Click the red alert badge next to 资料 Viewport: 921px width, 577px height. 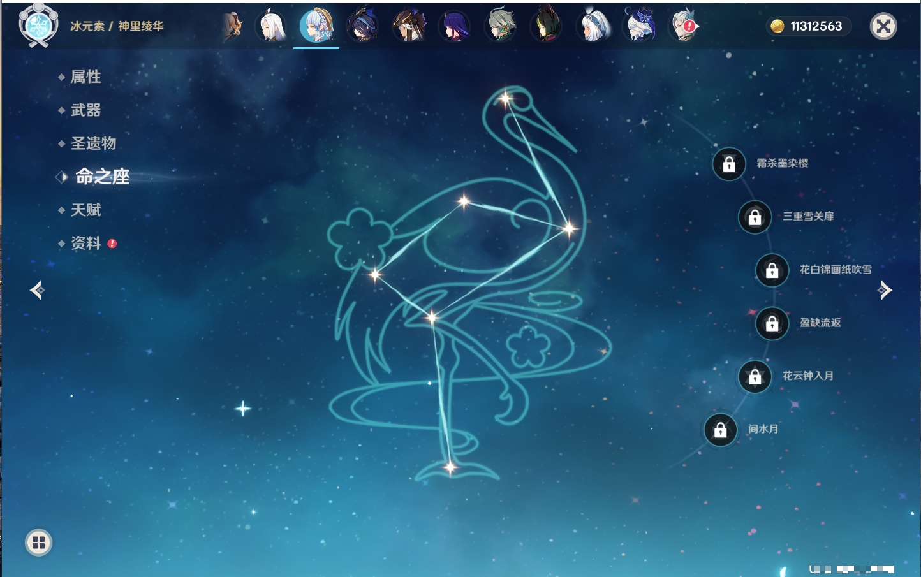pos(112,244)
